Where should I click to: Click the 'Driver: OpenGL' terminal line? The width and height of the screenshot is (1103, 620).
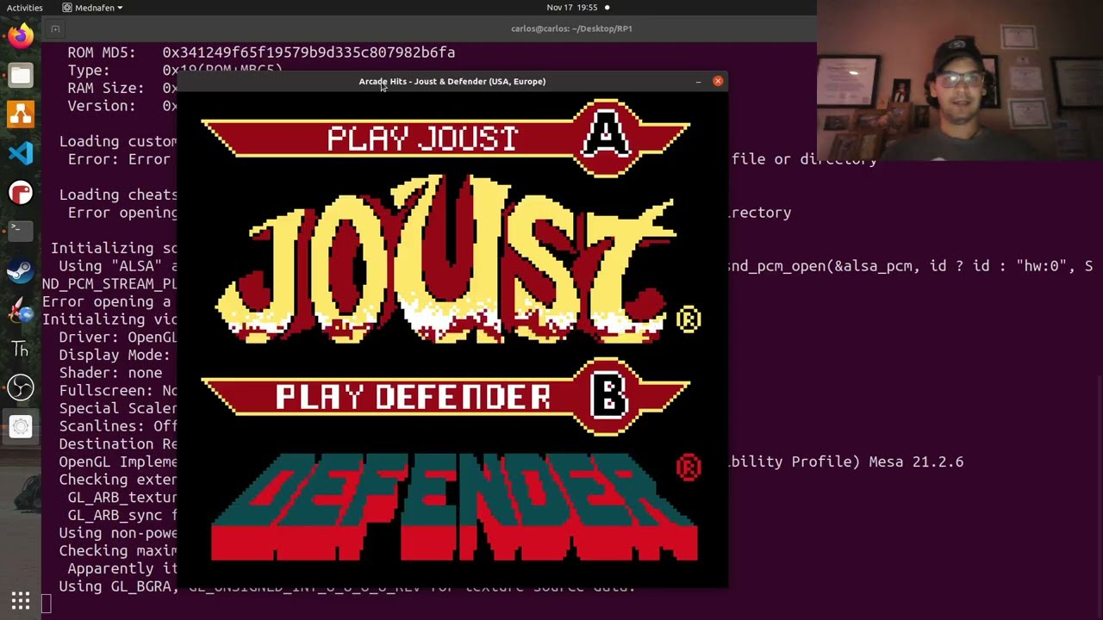(x=118, y=337)
